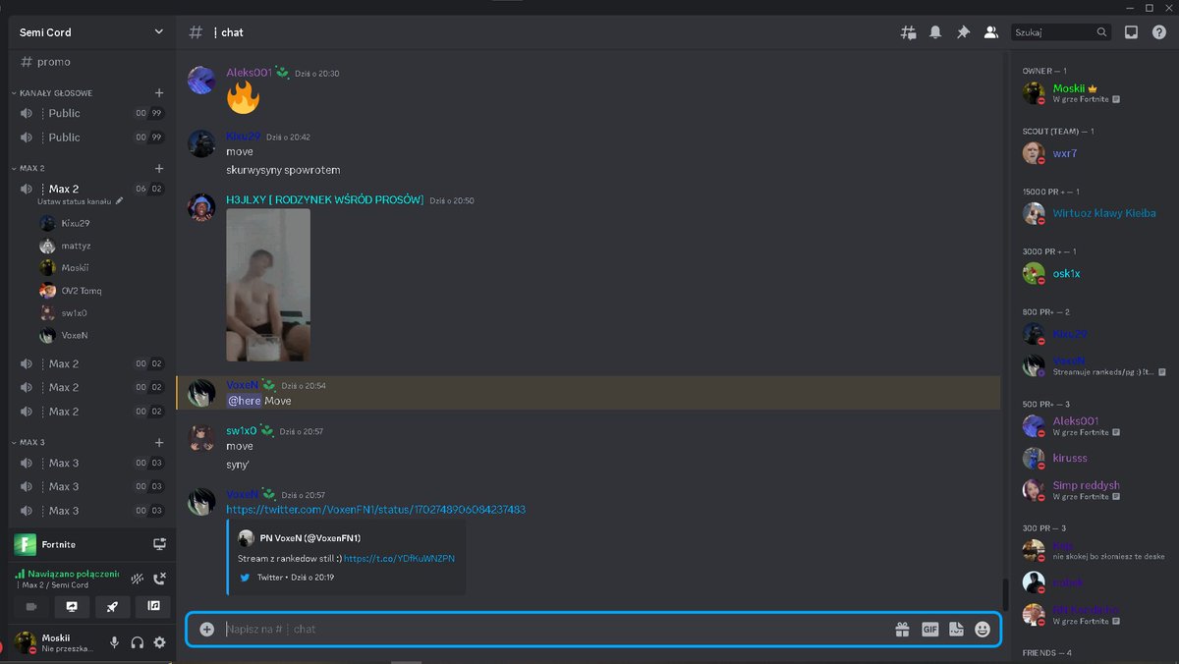Viewport: 1179px width, 664px height.
Task: Show pinned messages pin icon
Action: [x=963, y=32]
